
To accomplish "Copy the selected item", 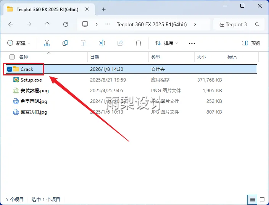I will click(x=65, y=43).
